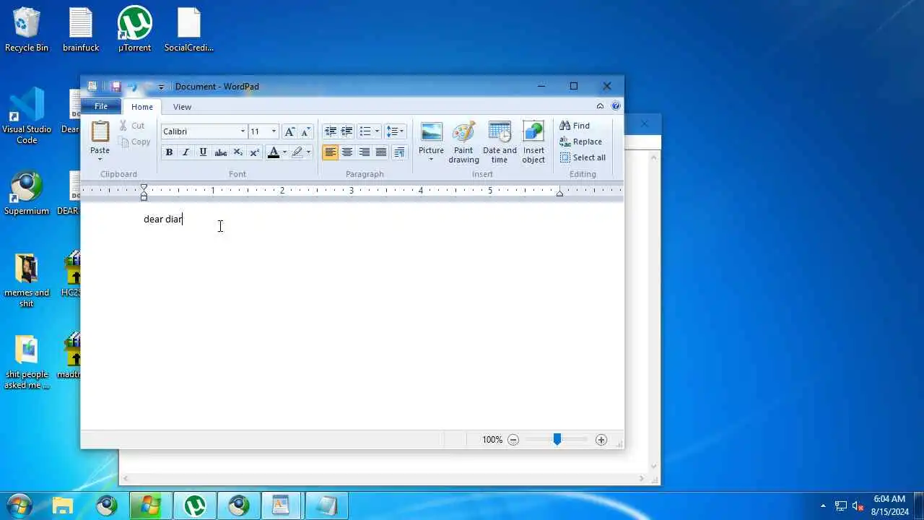924x520 pixels.
Task: Decrease the paragraph indent
Action: click(331, 131)
